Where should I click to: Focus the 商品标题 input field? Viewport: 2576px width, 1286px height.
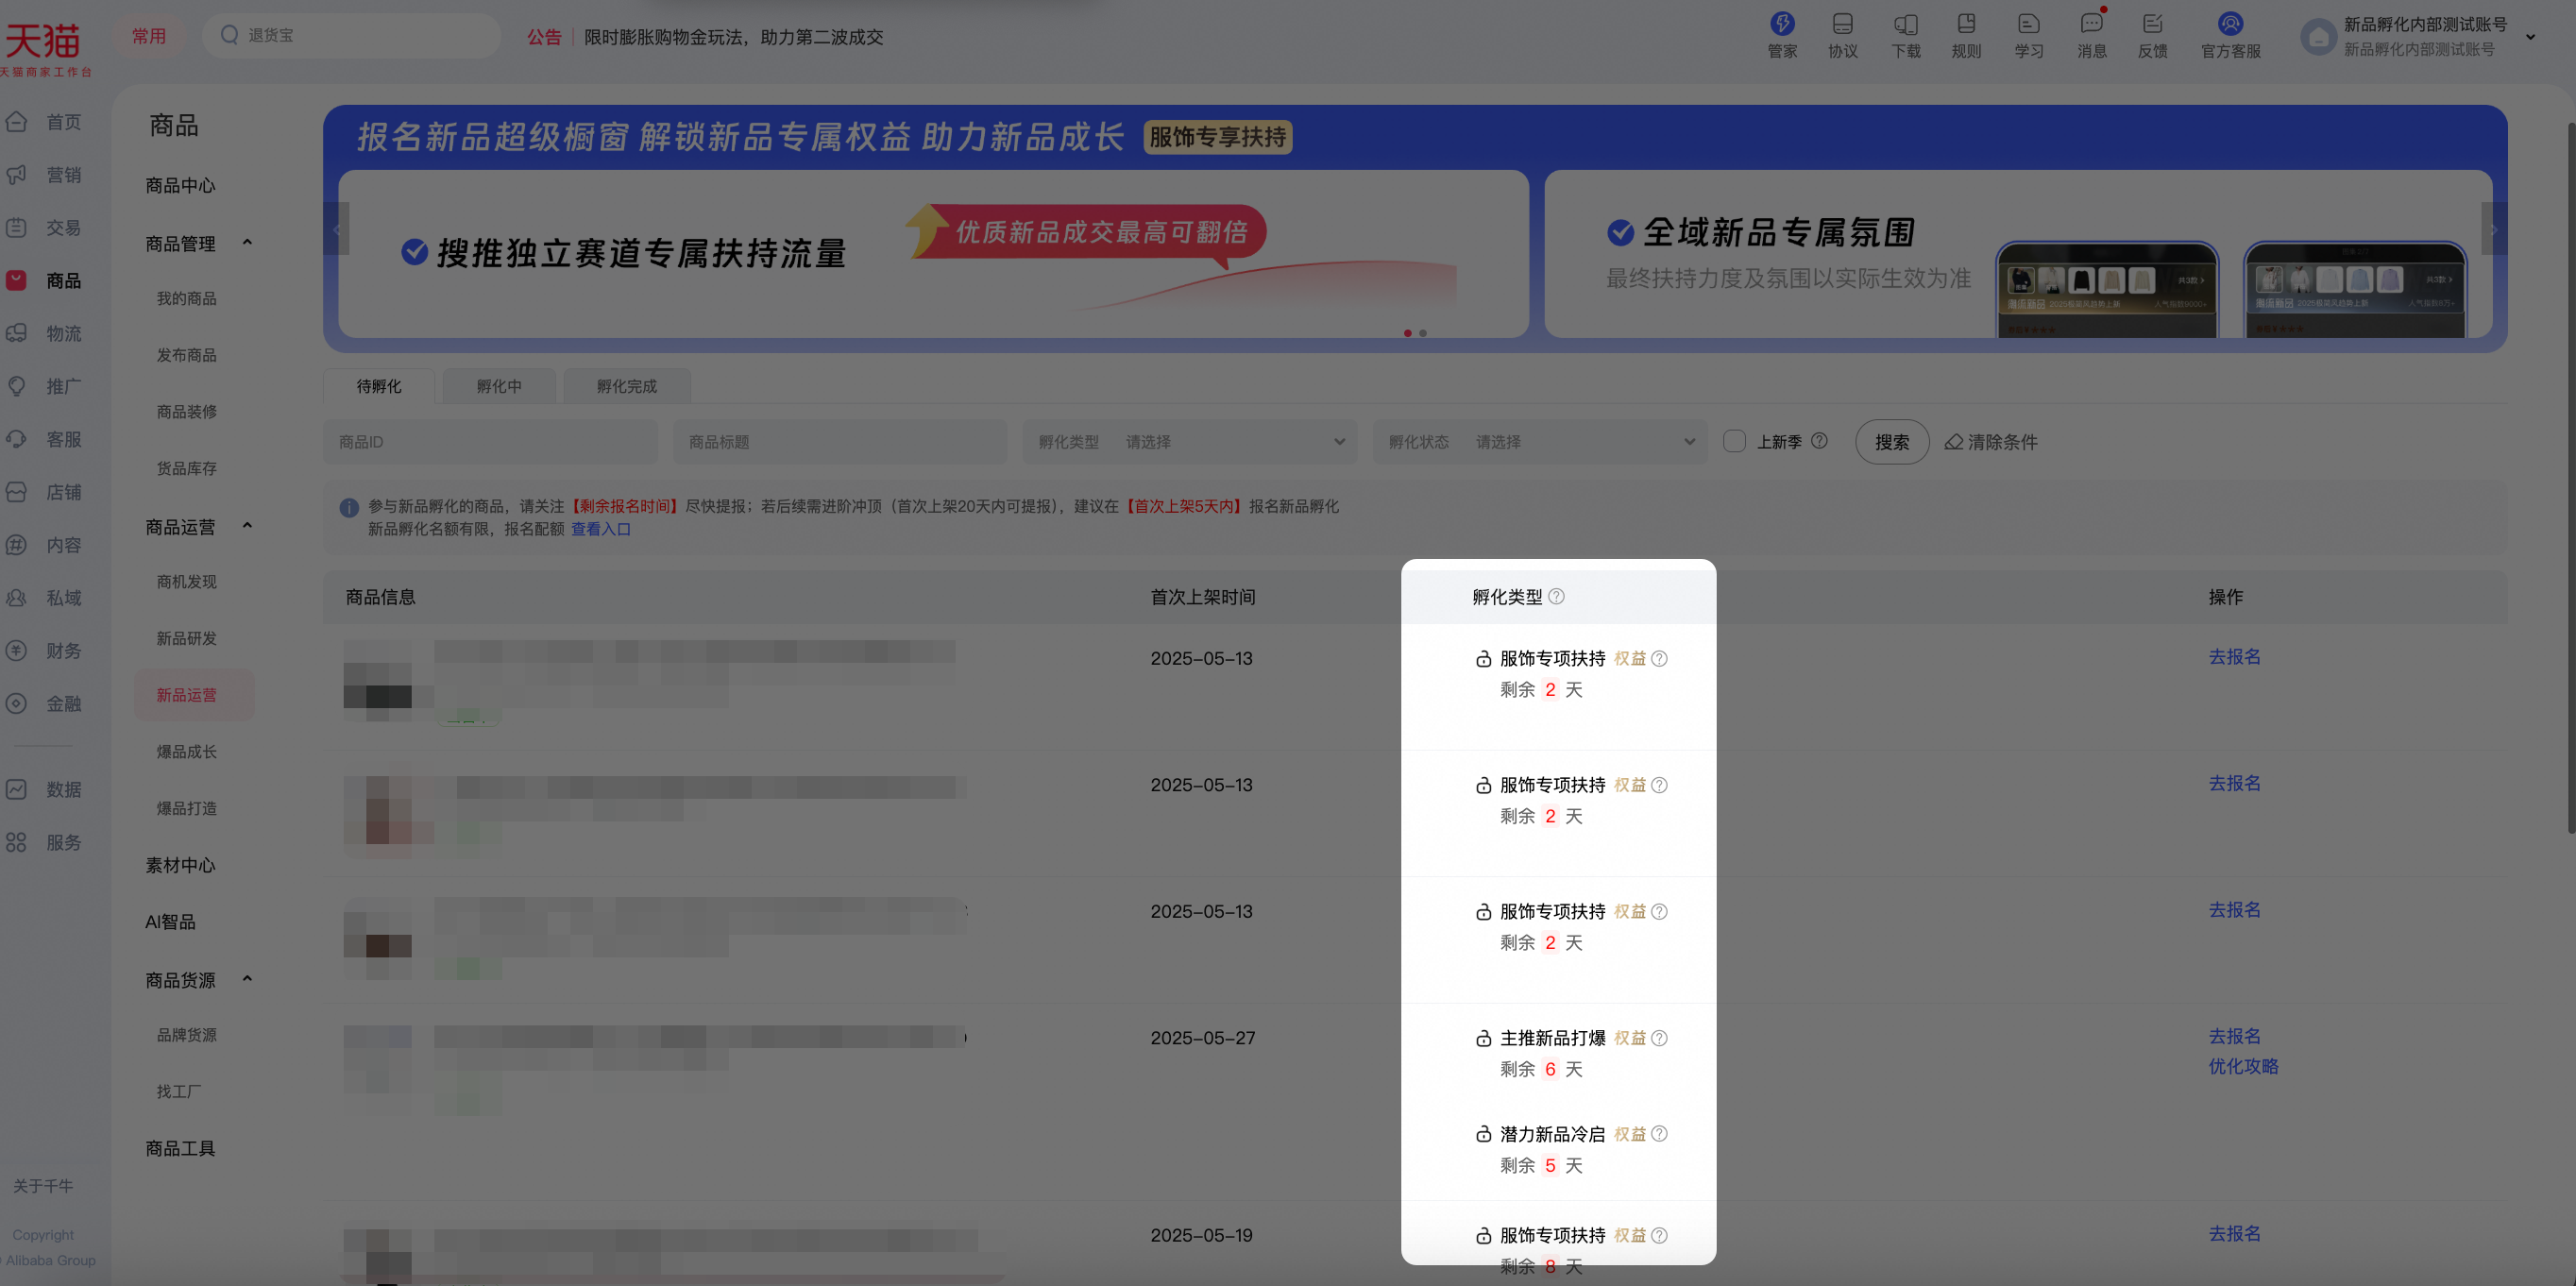point(840,442)
